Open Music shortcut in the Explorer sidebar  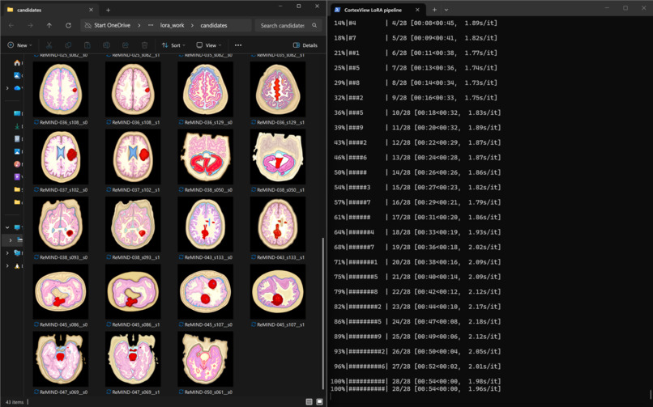coord(17,163)
